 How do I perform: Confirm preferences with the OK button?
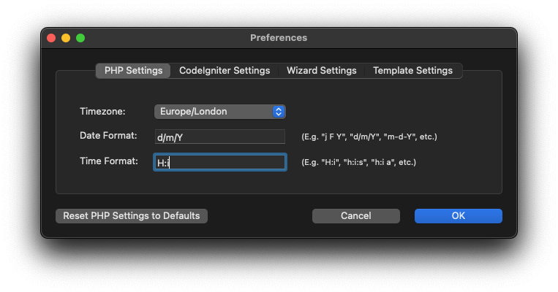[x=458, y=216]
